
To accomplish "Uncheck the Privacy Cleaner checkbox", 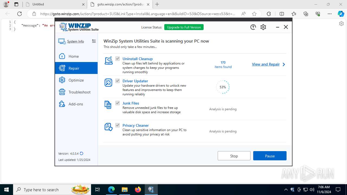I will (x=117, y=125).
